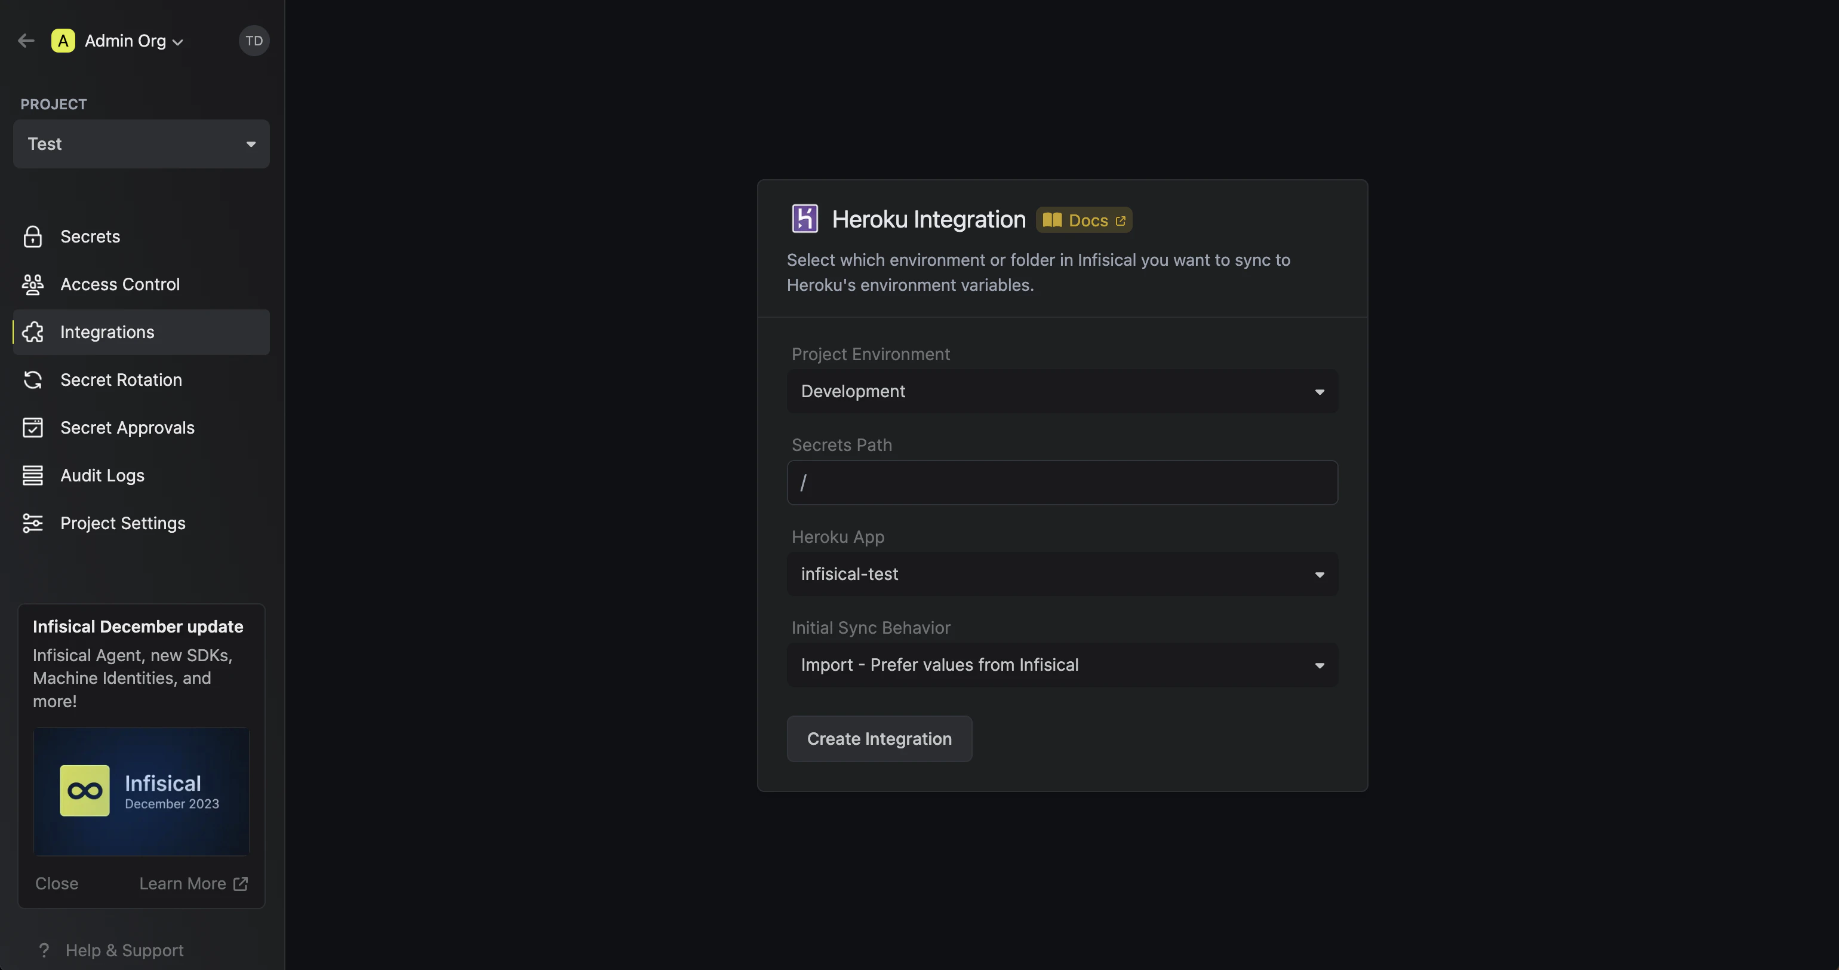
Task: Open the TD user profile avatar
Action: point(254,41)
